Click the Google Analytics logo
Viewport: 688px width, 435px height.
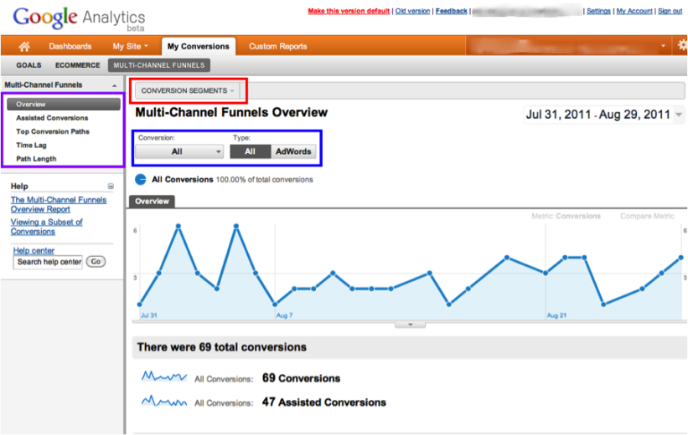(79, 18)
